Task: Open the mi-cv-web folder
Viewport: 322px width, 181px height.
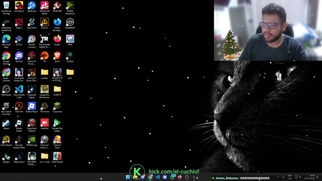Action: click(x=45, y=158)
